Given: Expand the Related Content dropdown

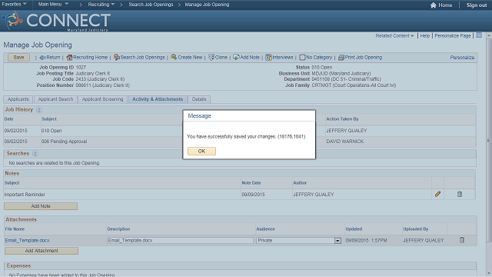Looking at the screenshot, I should coord(394,36).
